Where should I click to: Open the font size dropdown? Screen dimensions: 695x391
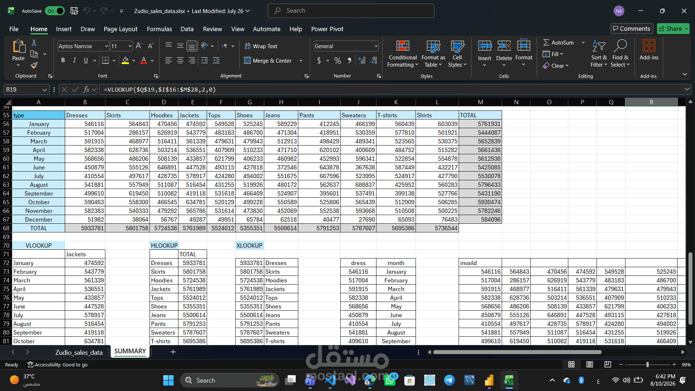(130, 46)
